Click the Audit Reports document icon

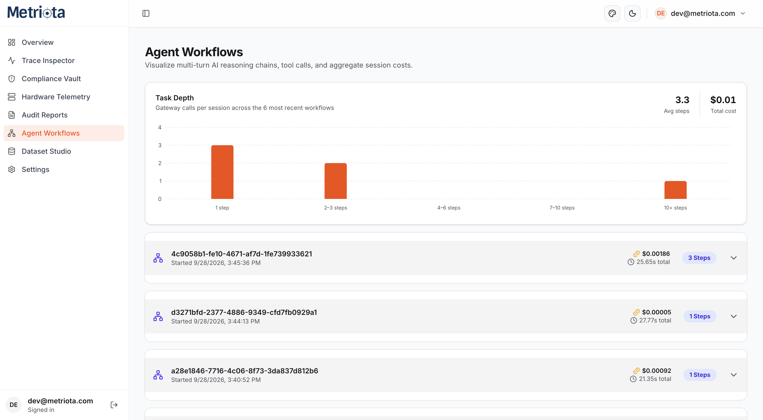coord(12,115)
